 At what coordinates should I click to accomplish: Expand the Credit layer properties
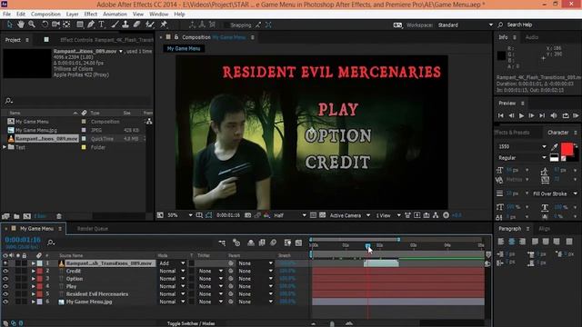[x=33, y=271]
